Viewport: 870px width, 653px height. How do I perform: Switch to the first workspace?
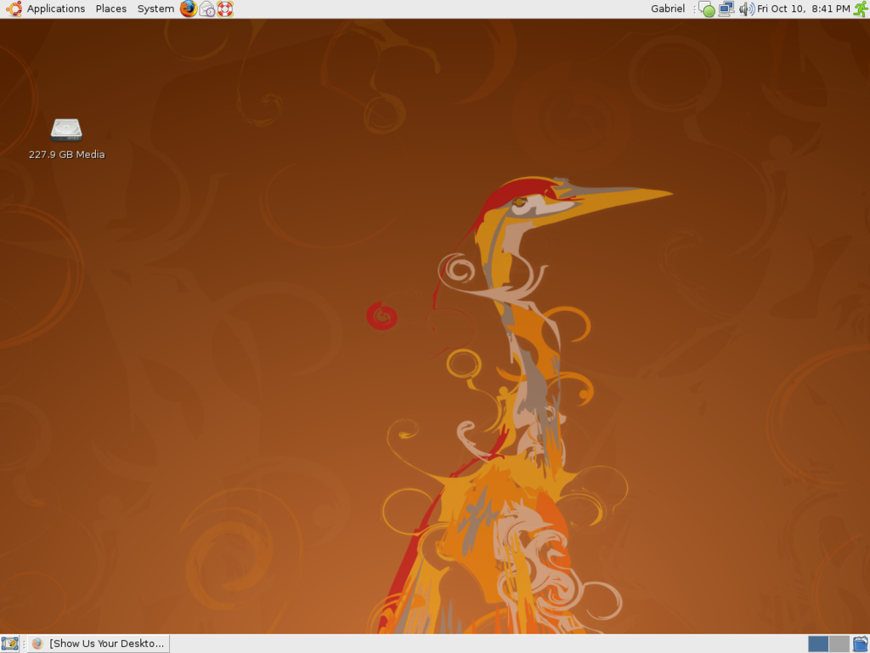coord(818,644)
